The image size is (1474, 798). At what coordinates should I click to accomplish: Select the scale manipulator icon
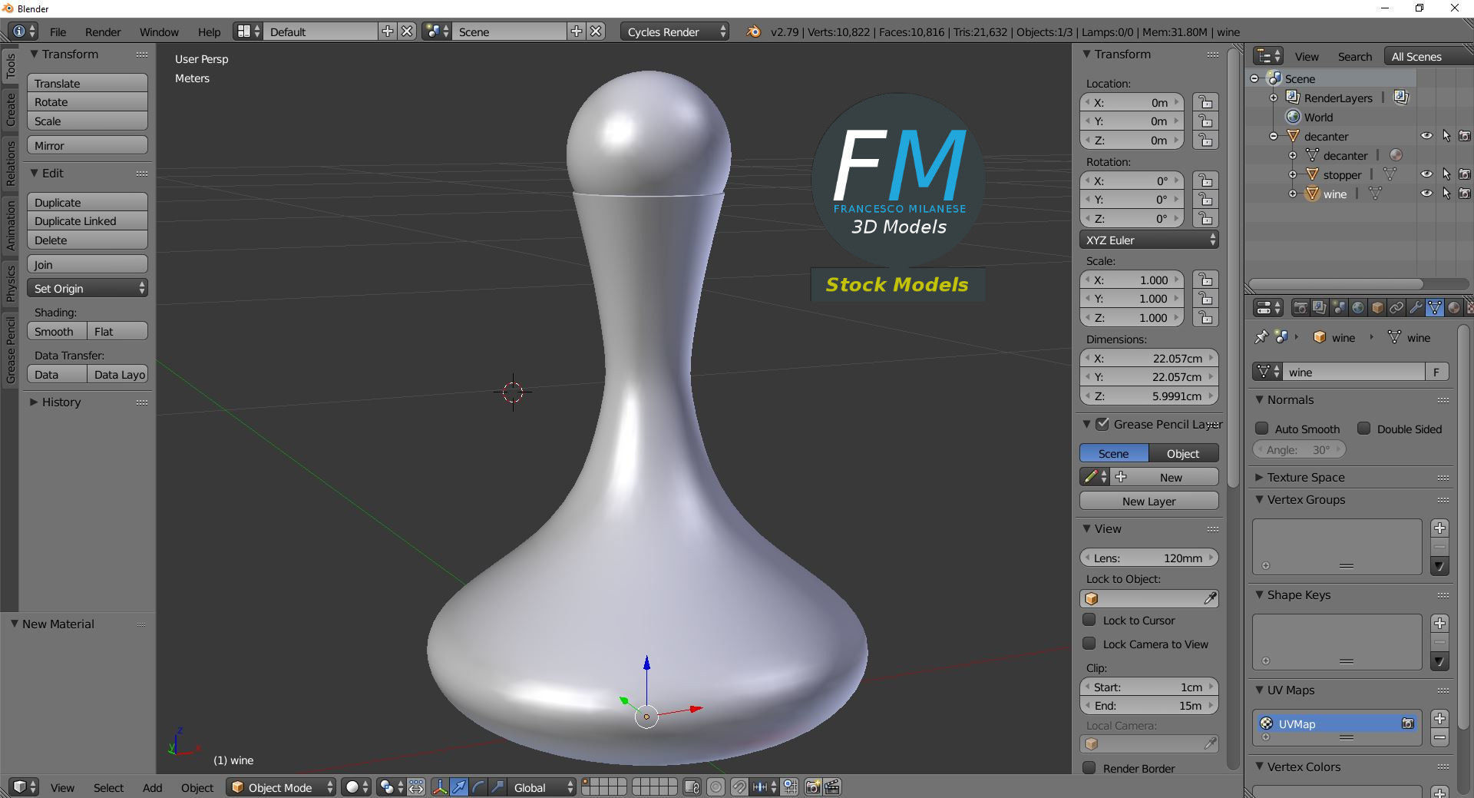coord(497,787)
